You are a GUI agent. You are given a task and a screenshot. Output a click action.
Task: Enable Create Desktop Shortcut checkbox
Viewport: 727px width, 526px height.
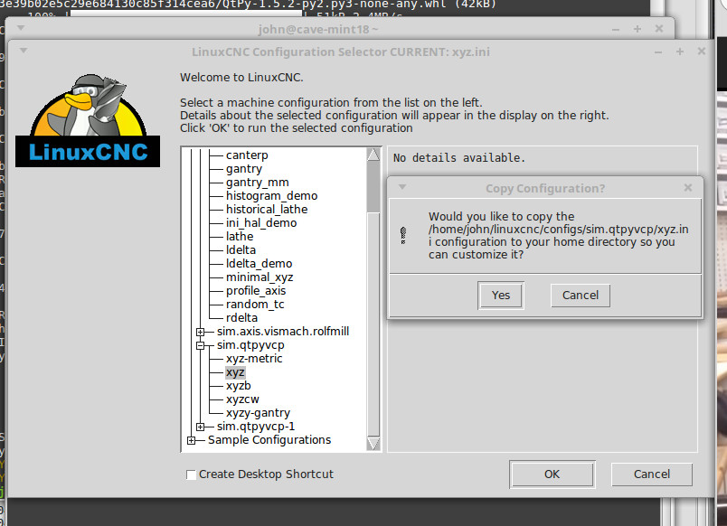click(x=191, y=474)
